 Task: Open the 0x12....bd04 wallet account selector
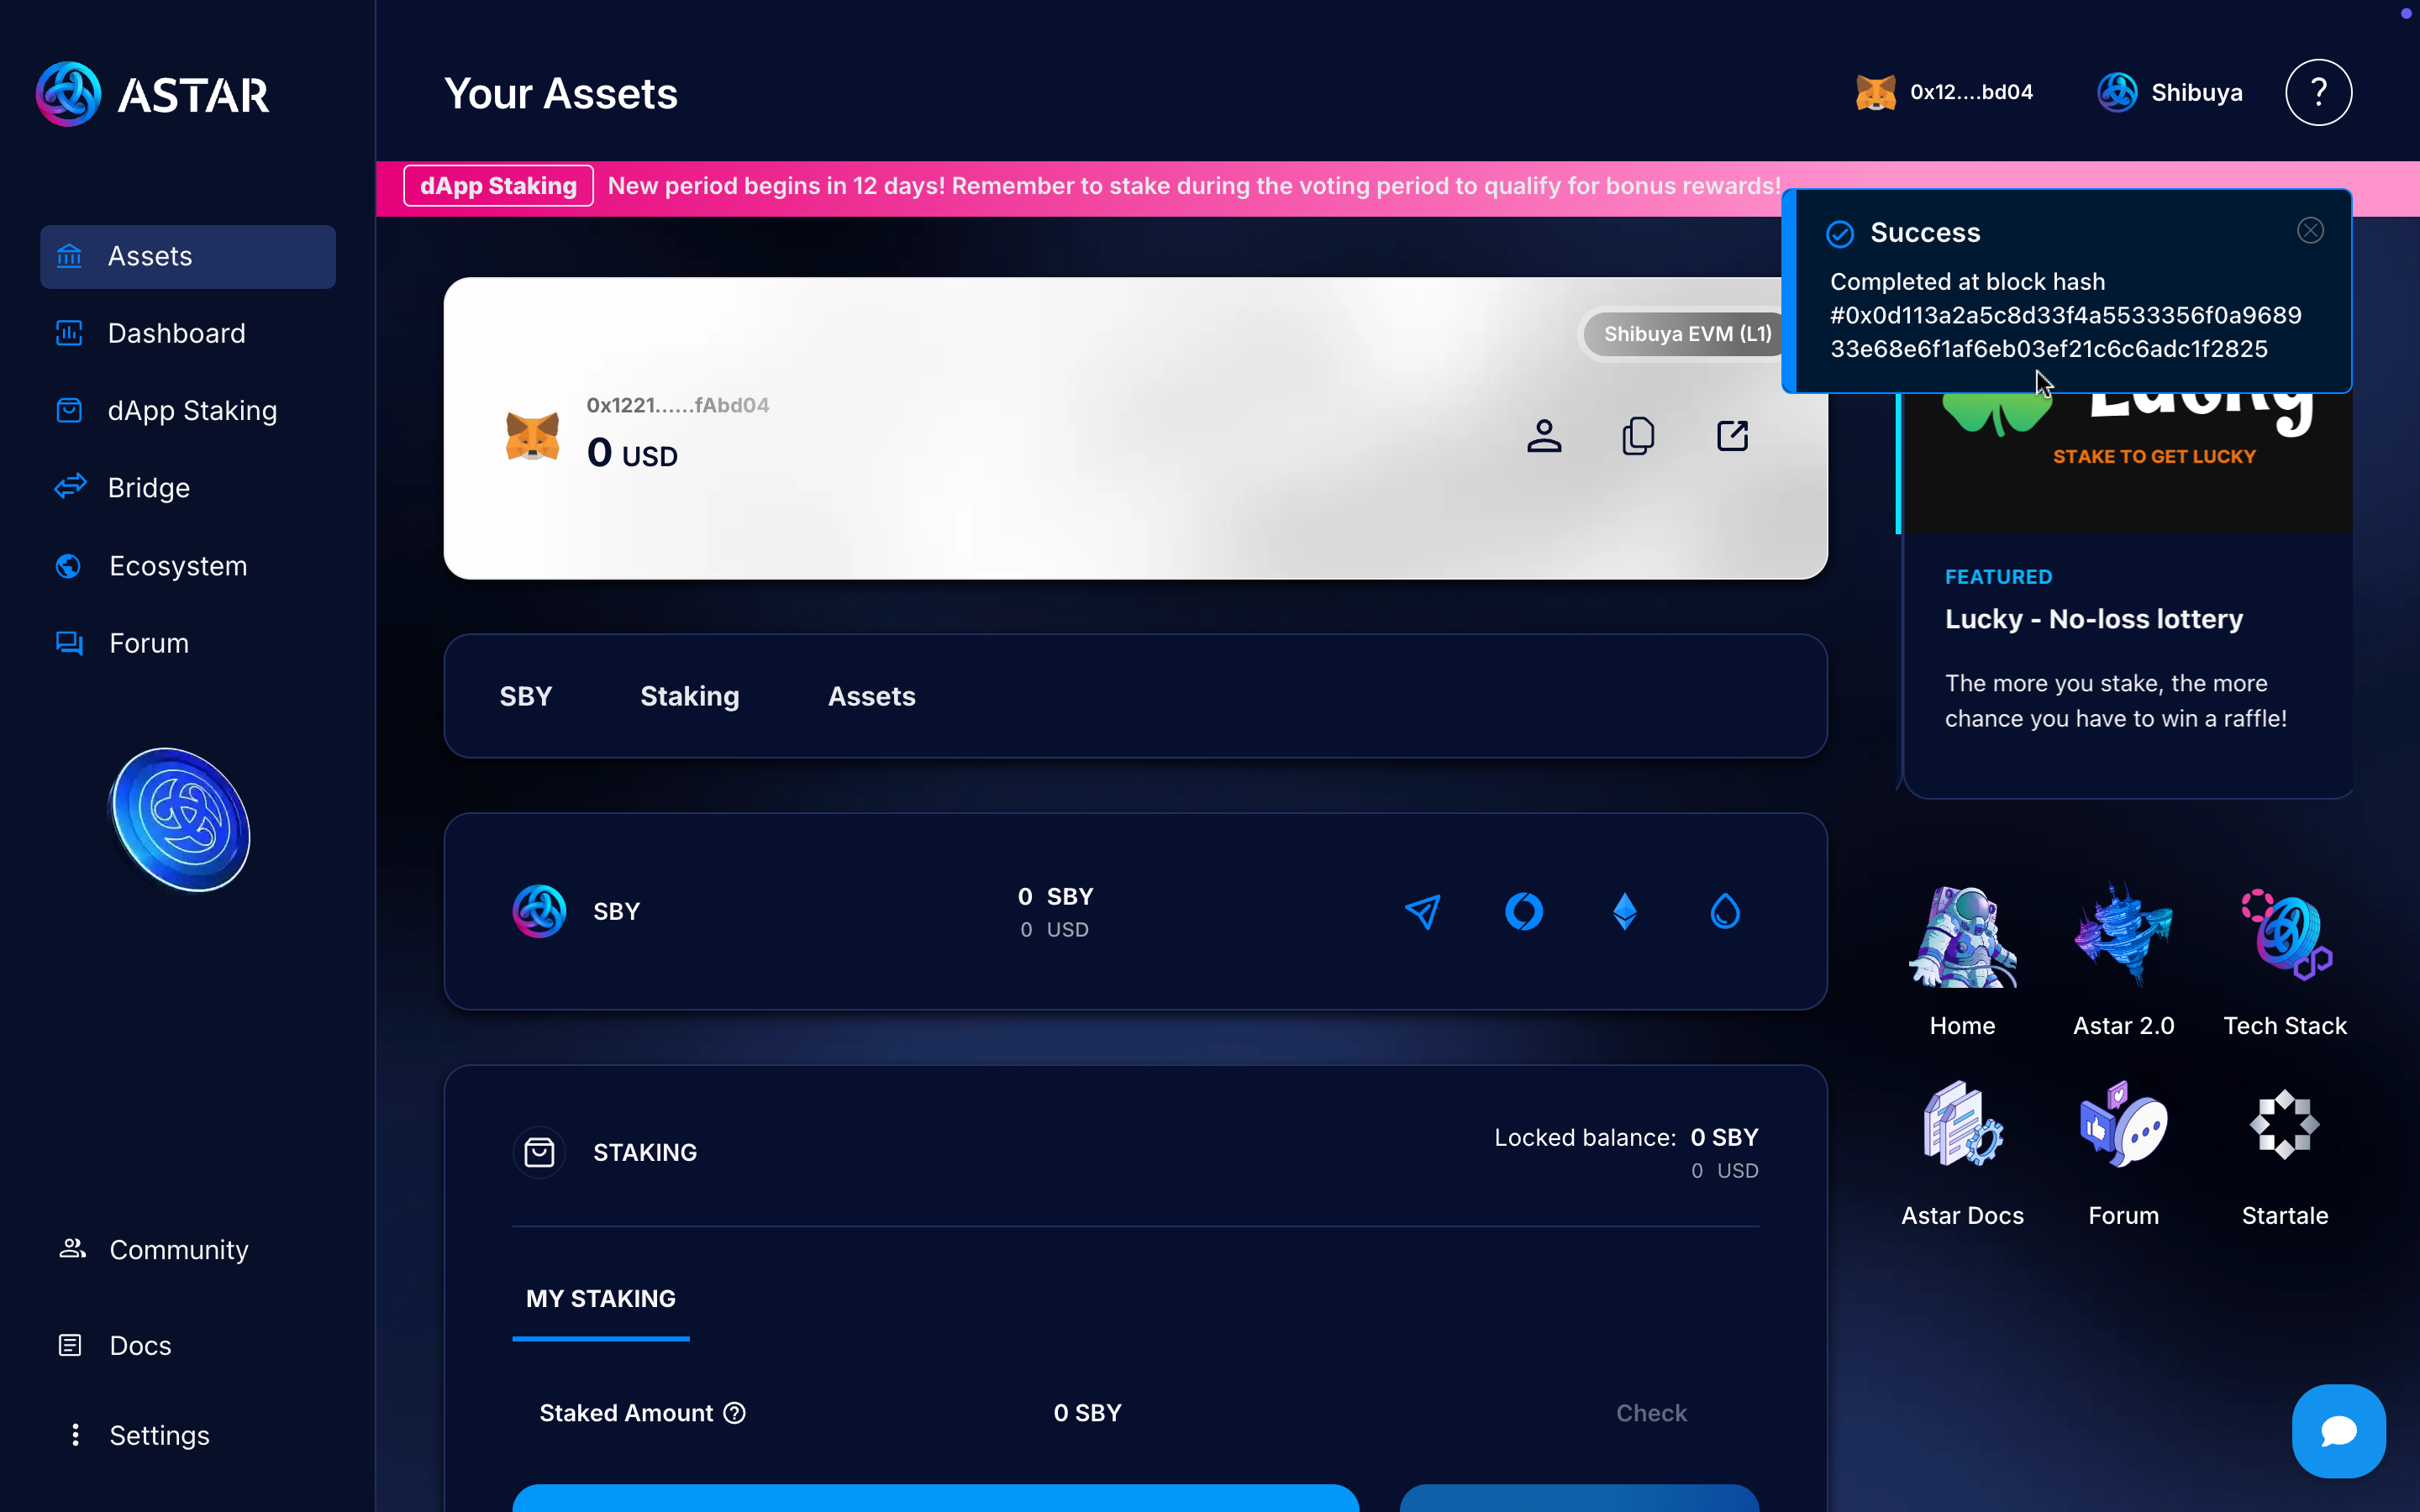(x=1944, y=92)
